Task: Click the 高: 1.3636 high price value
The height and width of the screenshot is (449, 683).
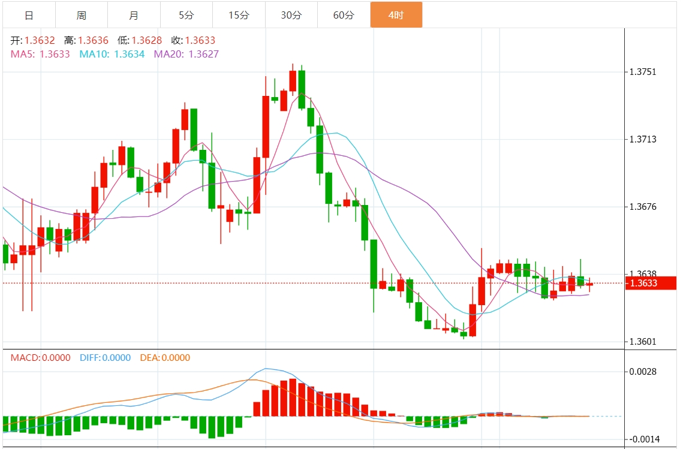Action: pos(86,41)
